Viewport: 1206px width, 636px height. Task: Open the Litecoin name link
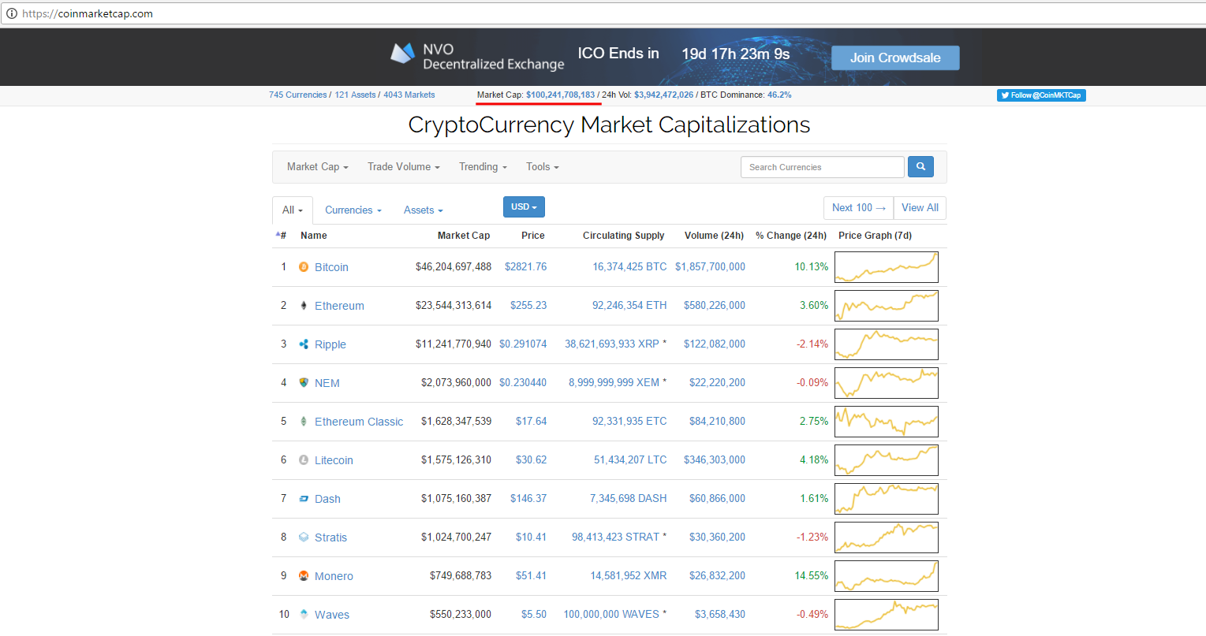coord(334,460)
